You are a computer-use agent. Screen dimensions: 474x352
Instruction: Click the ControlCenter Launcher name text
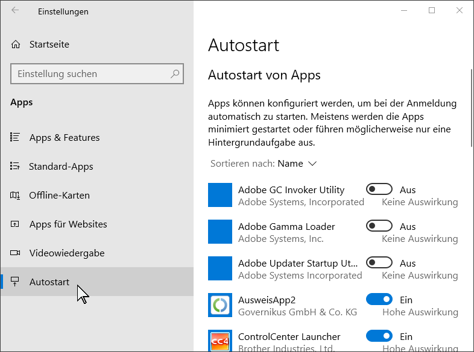point(289,336)
